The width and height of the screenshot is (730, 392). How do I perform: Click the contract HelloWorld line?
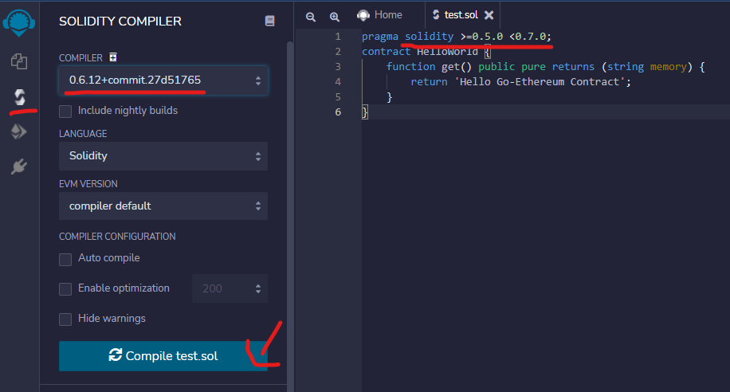coord(426,51)
